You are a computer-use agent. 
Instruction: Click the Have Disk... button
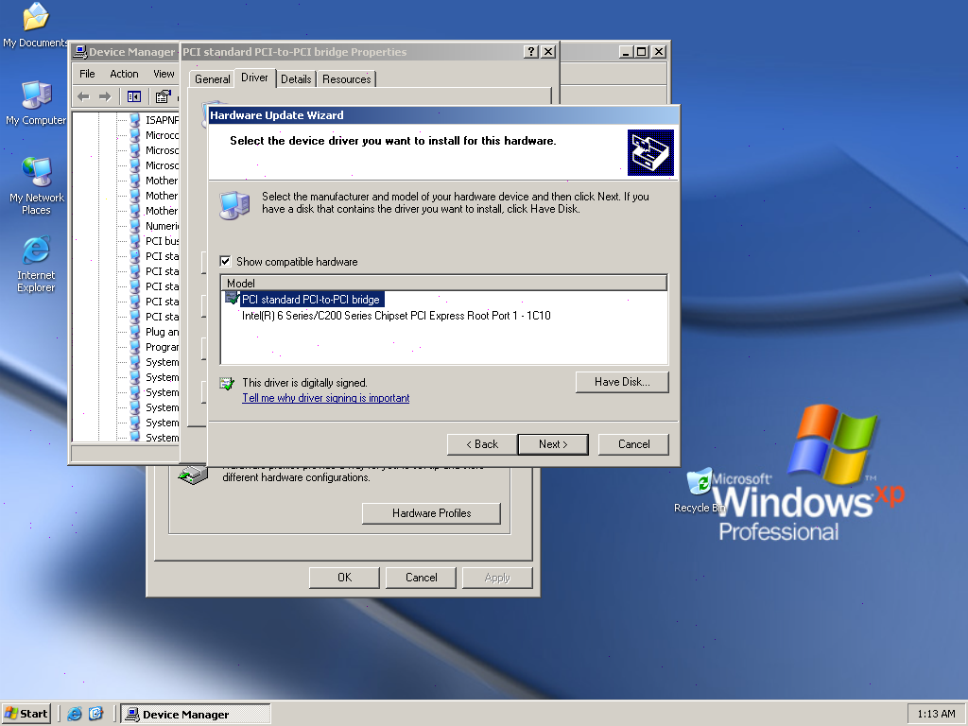(x=622, y=382)
